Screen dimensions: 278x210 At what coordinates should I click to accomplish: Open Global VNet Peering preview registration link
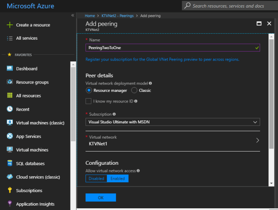(x=162, y=59)
